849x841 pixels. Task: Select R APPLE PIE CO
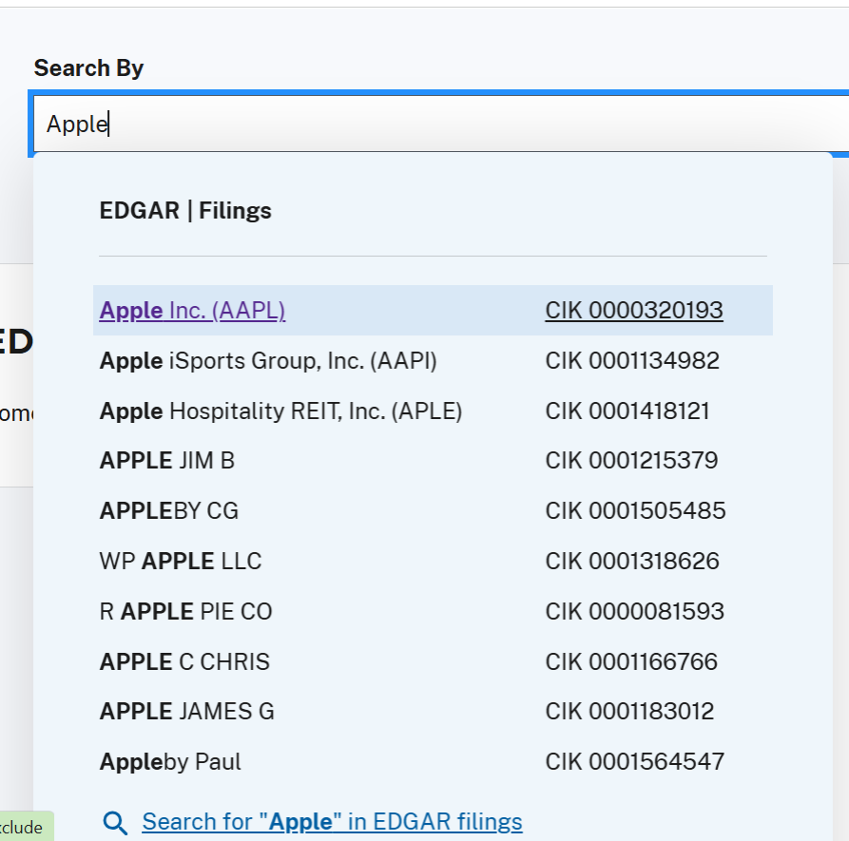pyautogui.click(x=185, y=611)
